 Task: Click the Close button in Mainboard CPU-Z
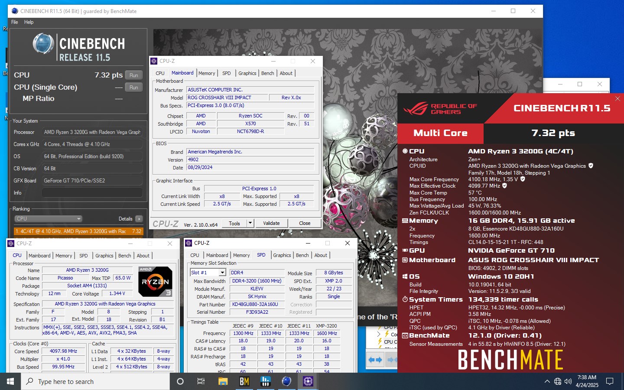(305, 223)
